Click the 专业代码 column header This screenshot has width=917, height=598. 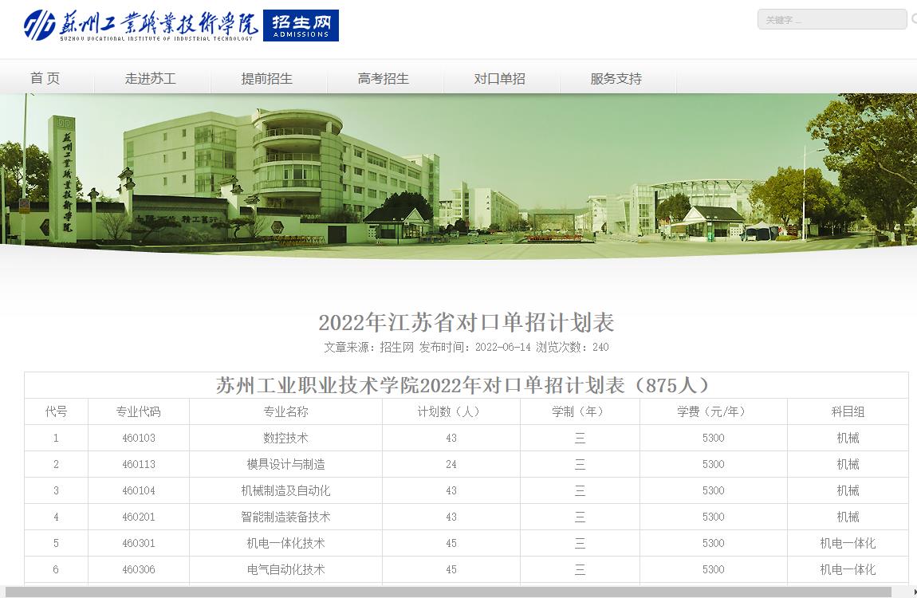point(139,411)
